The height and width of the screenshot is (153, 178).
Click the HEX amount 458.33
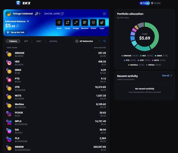click(x=102, y=62)
